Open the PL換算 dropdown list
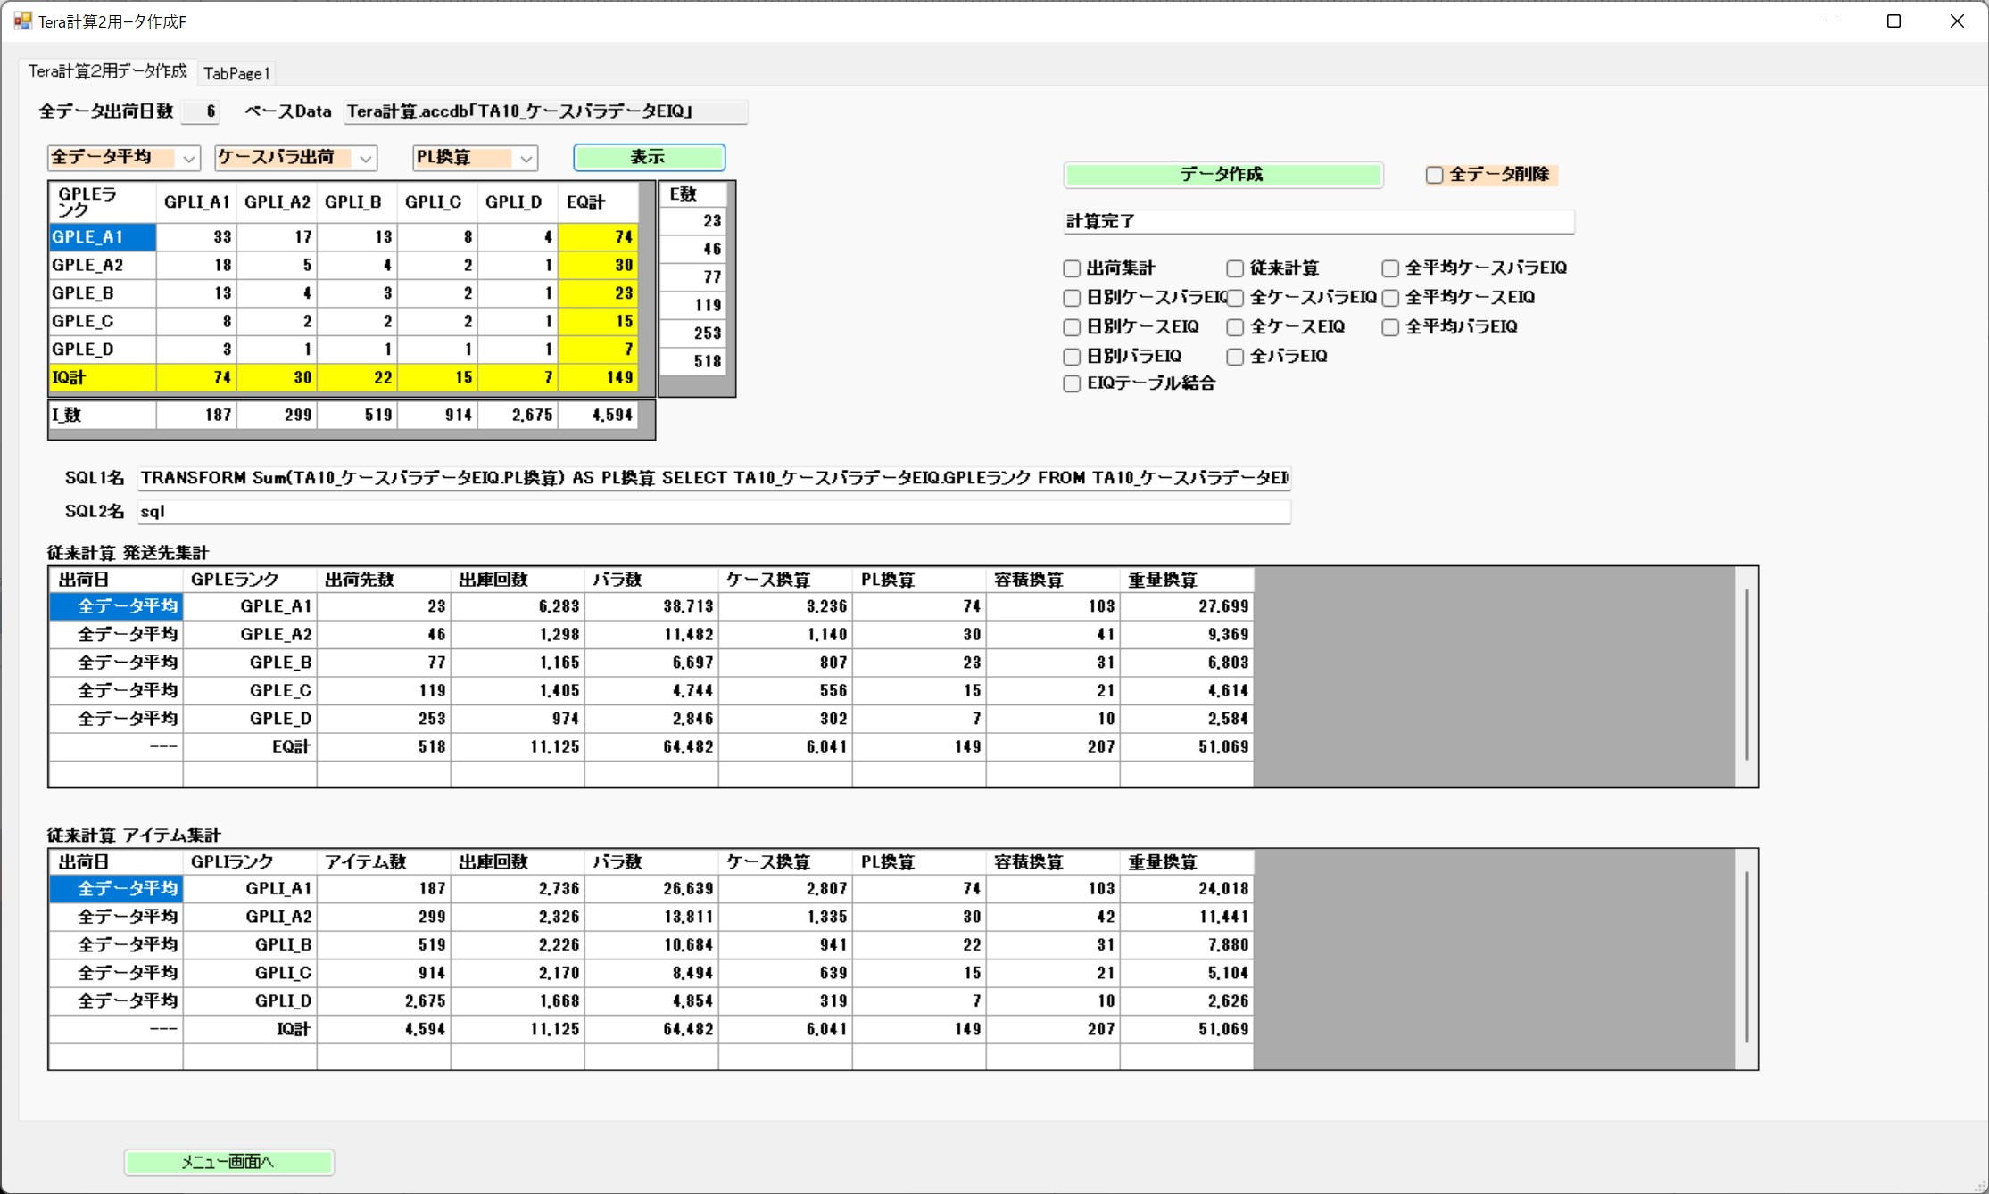 (x=526, y=158)
